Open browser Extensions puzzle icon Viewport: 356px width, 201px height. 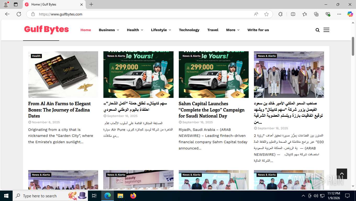(281, 14)
